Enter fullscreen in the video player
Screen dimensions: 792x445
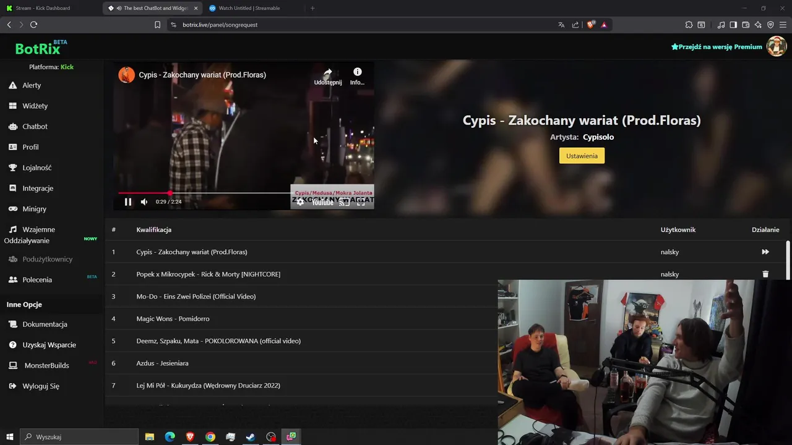point(361,202)
